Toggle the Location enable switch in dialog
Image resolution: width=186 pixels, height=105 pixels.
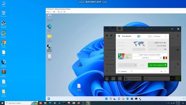139,36
